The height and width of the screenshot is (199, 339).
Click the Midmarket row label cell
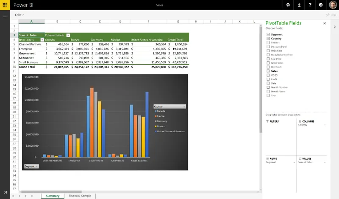tap(31, 58)
